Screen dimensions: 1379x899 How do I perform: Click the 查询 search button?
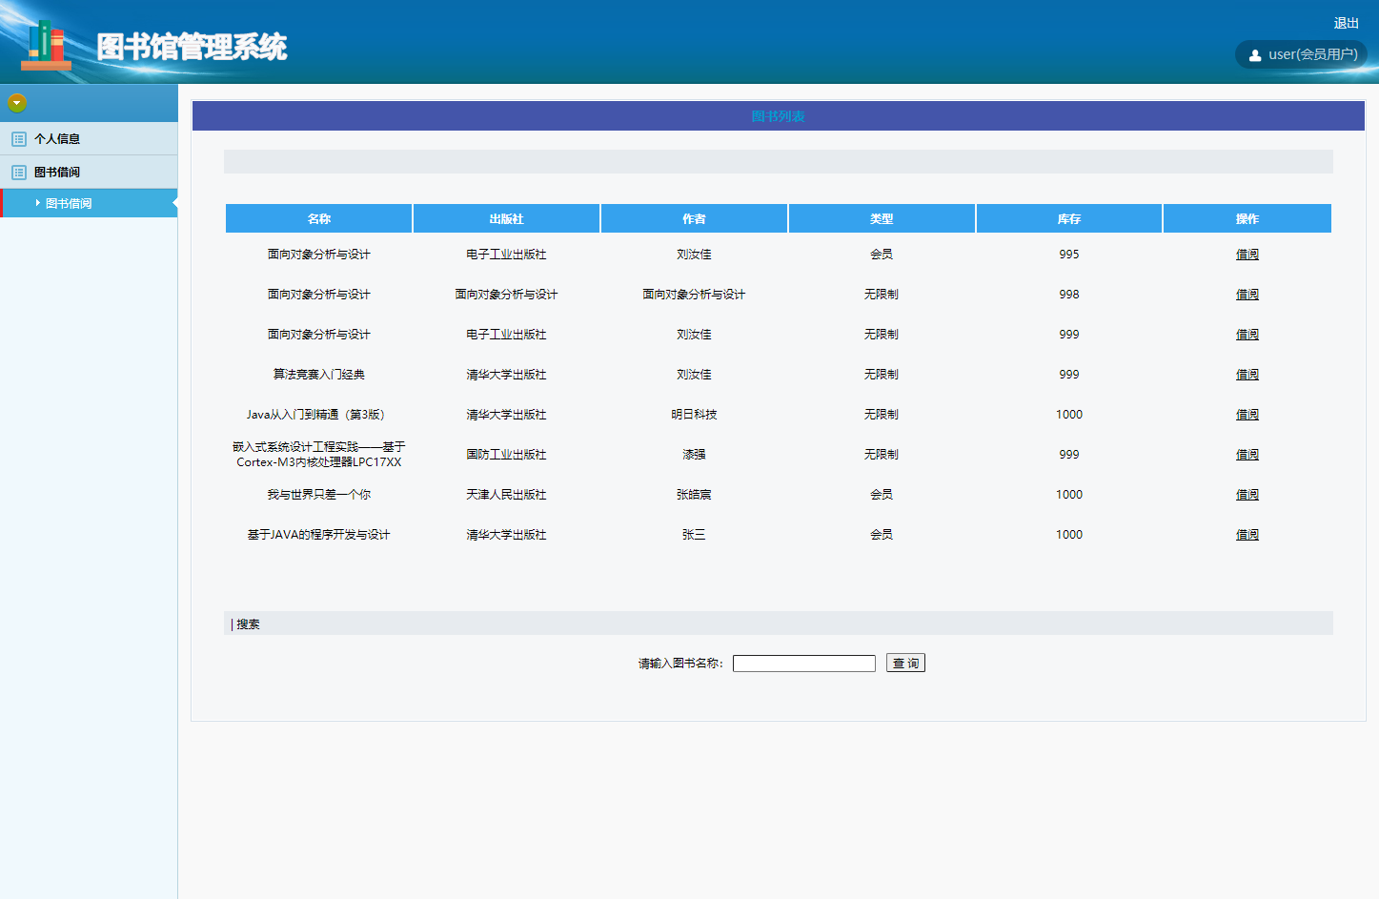pyautogui.click(x=905, y=664)
